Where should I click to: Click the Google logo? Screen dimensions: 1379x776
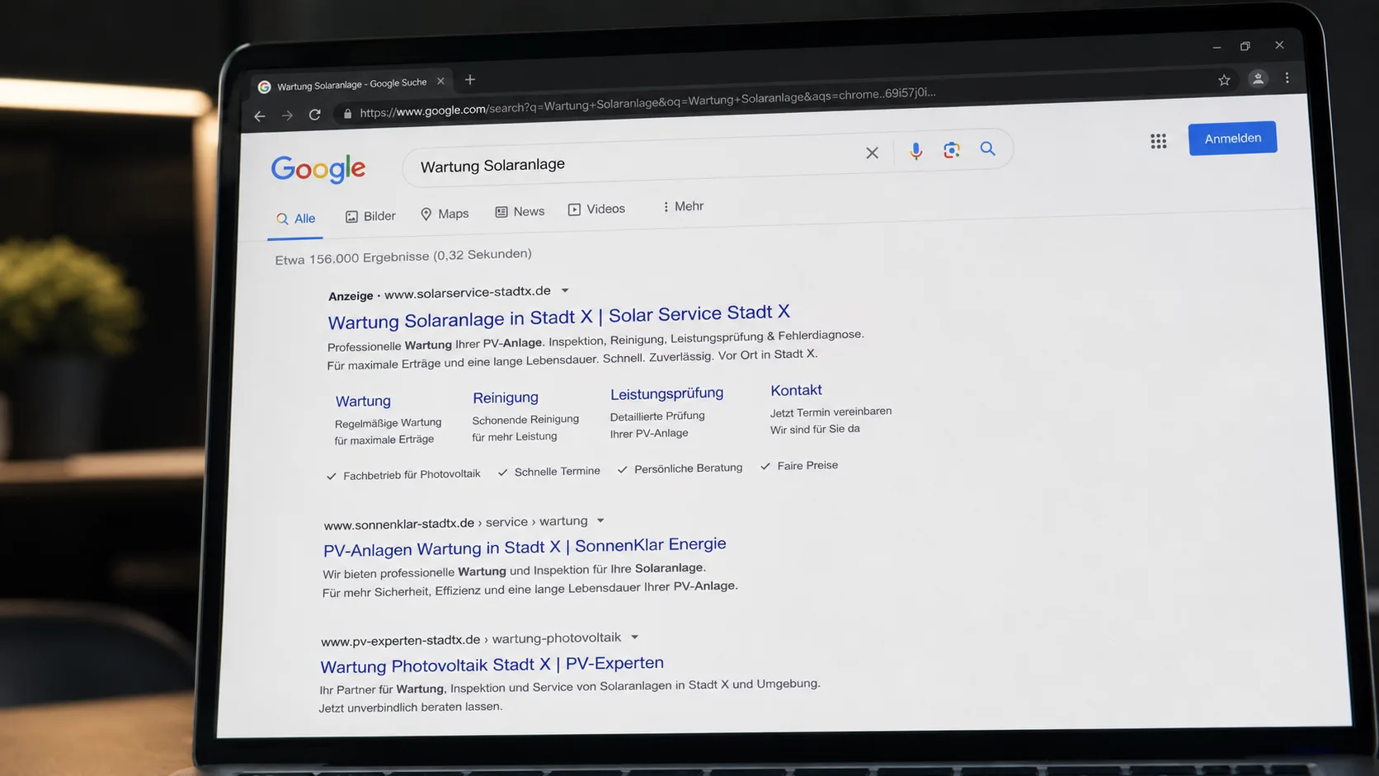tap(318, 168)
